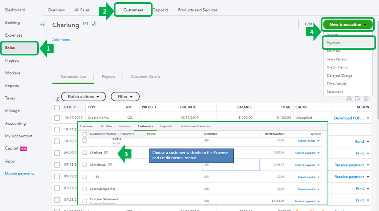This screenshot has width=379, height=211.
Task: Click envelope icon beside Chris Brown
Action: 110,164
